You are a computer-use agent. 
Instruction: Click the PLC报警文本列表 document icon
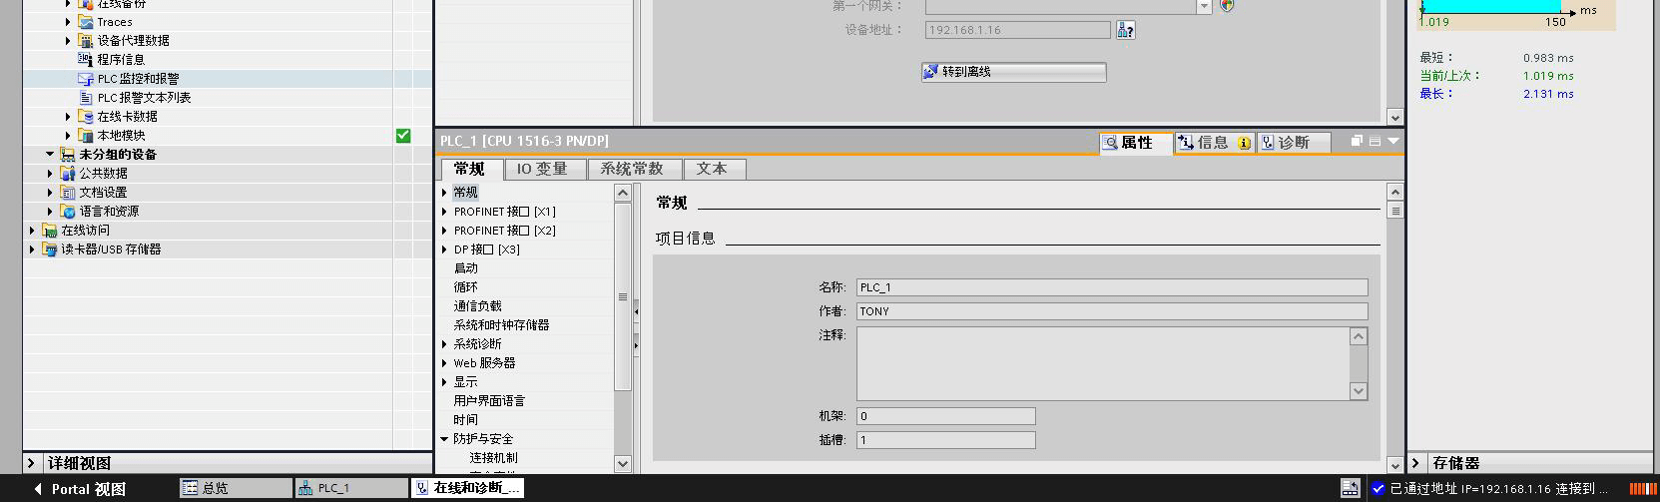pos(86,98)
